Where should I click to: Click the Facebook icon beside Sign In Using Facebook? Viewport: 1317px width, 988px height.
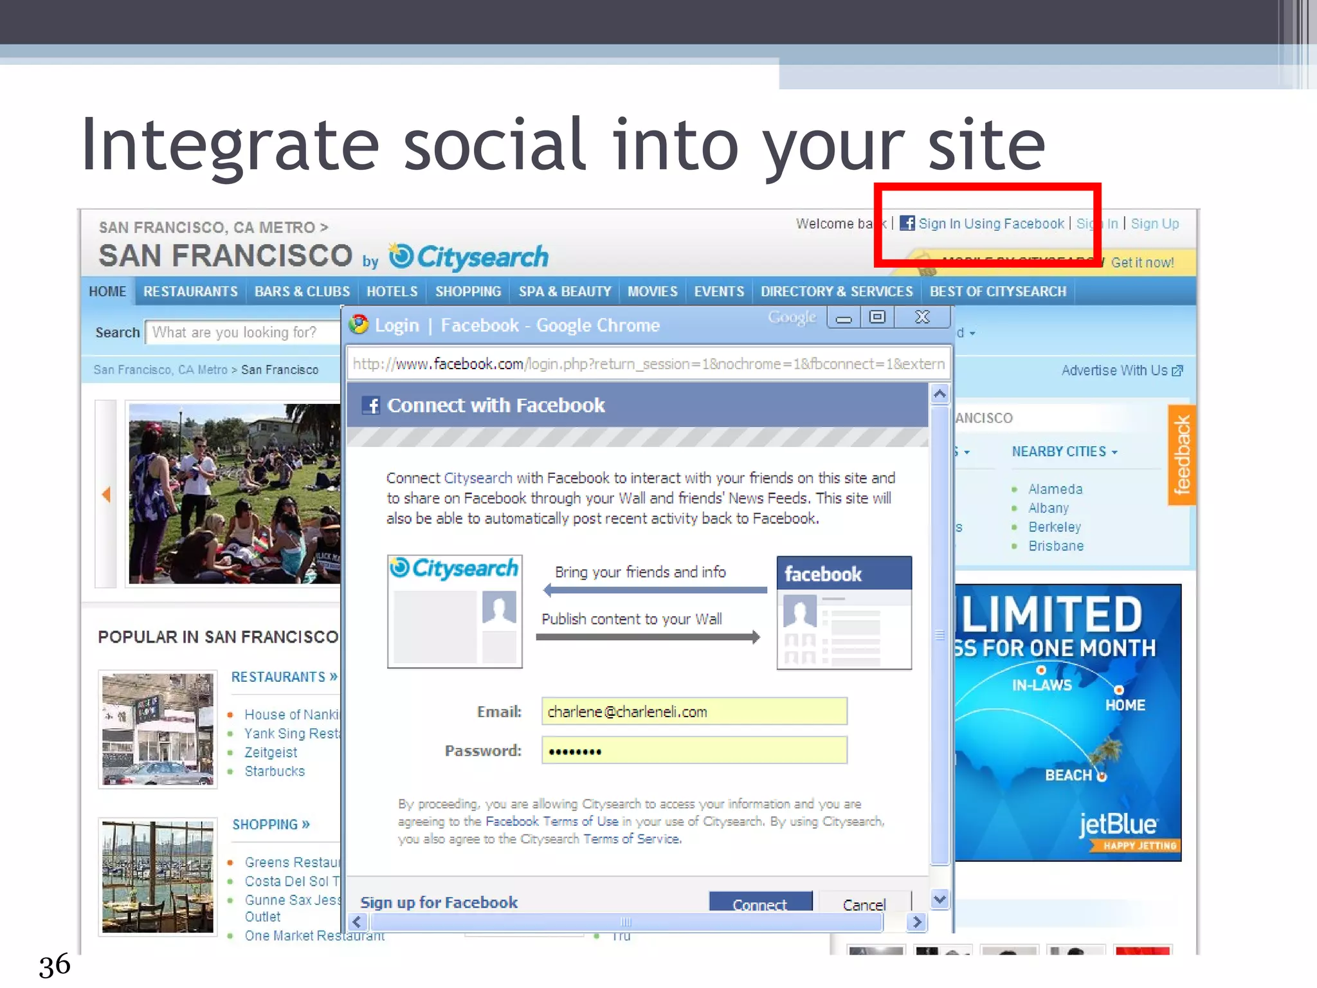click(907, 223)
